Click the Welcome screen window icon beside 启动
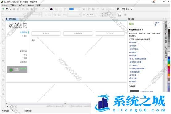The width and height of the screenshot is (171, 114). 123,9
